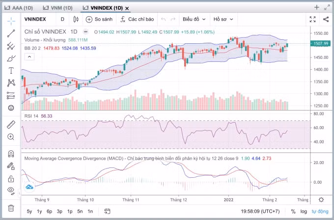
Task: Set time range to 5y
Action: [29, 212]
